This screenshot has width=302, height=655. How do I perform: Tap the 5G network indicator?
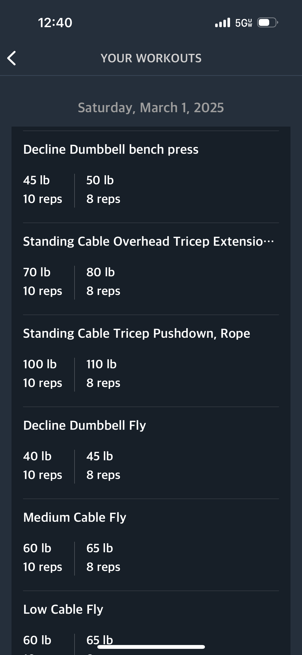244,23
